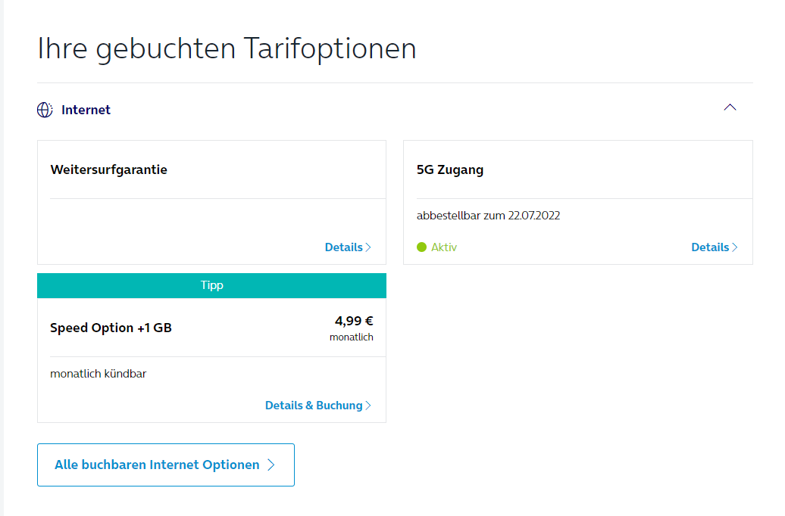Click the 5G Zugang card title
Screen dimensions: 785x516
click(450, 169)
